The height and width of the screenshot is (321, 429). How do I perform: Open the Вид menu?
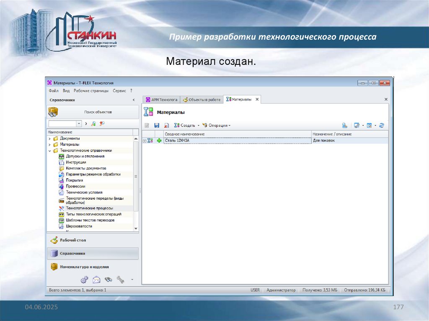coord(66,91)
